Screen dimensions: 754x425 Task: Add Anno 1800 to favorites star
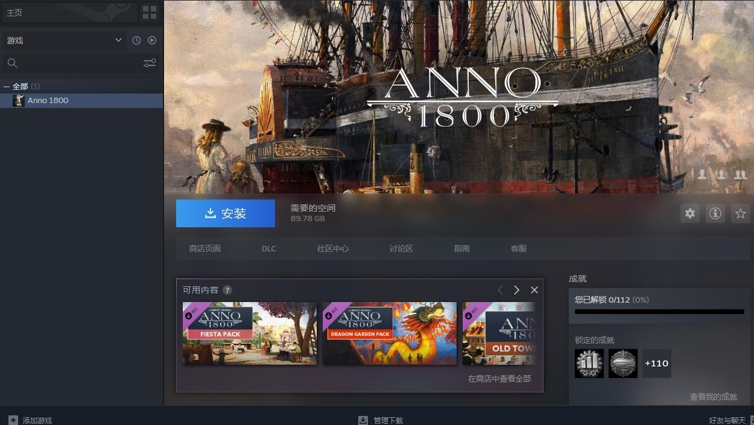point(741,213)
